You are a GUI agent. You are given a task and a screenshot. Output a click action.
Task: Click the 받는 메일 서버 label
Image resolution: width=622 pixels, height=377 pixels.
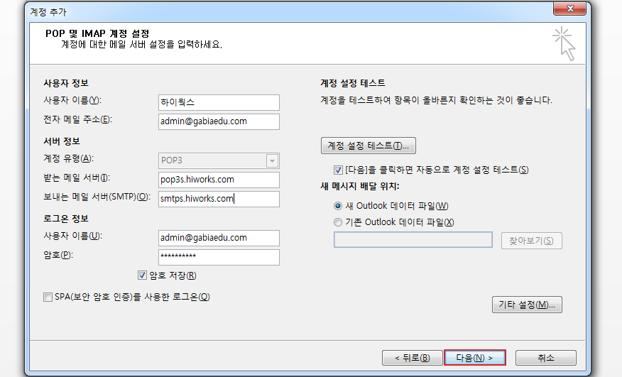point(77,177)
